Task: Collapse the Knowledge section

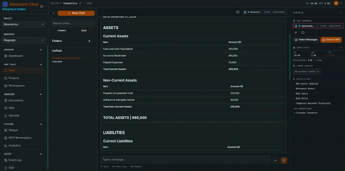Action: (x=41, y=94)
